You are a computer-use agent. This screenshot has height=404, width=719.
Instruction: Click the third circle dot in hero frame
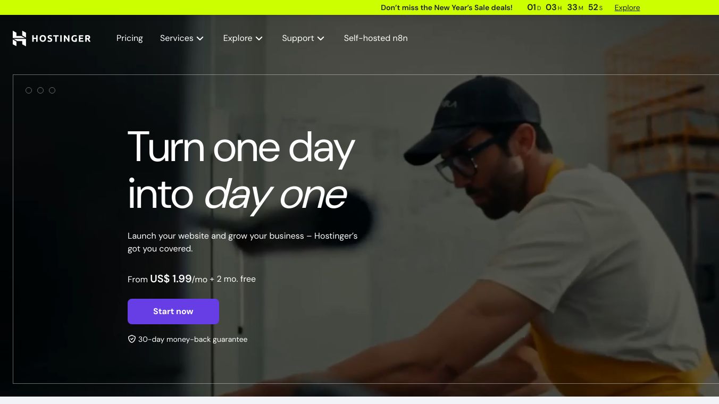tap(52, 90)
